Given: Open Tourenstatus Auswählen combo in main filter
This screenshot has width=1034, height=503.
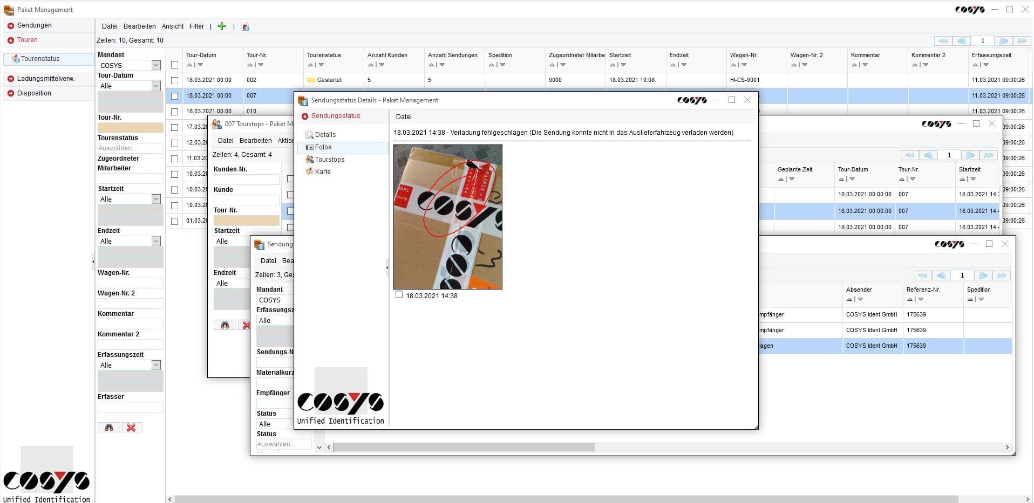Looking at the screenshot, I should click(x=130, y=148).
